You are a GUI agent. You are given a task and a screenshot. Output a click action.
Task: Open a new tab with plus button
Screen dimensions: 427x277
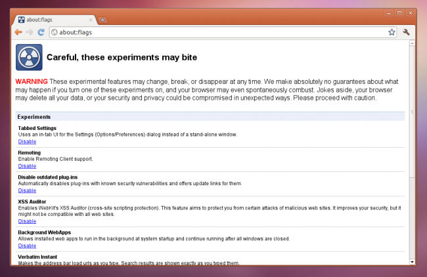tap(102, 20)
